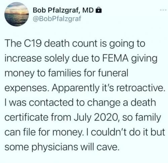Open the Bob Pfalzgraf, MD display name
Screen dimensions: 168x163
coord(63,10)
